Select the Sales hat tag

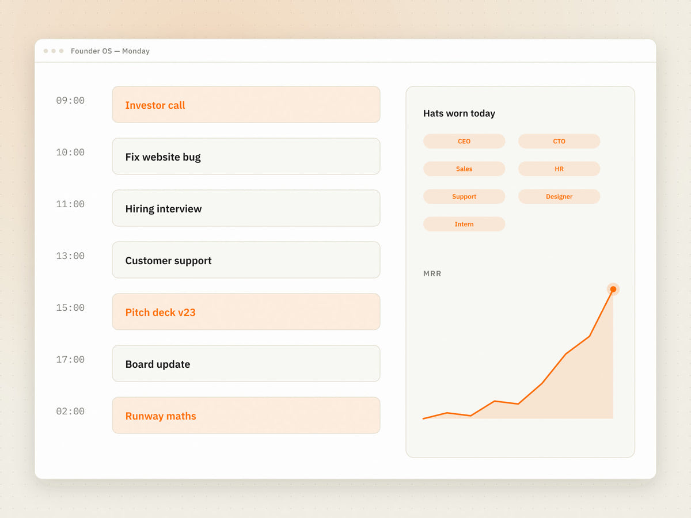click(x=464, y=169)
